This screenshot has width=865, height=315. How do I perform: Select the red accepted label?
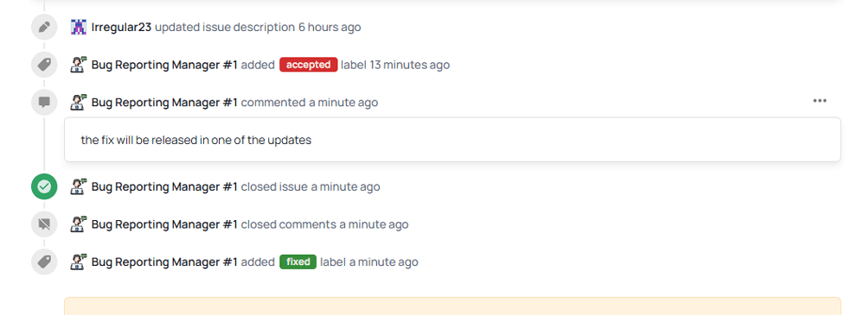[309, 65]
